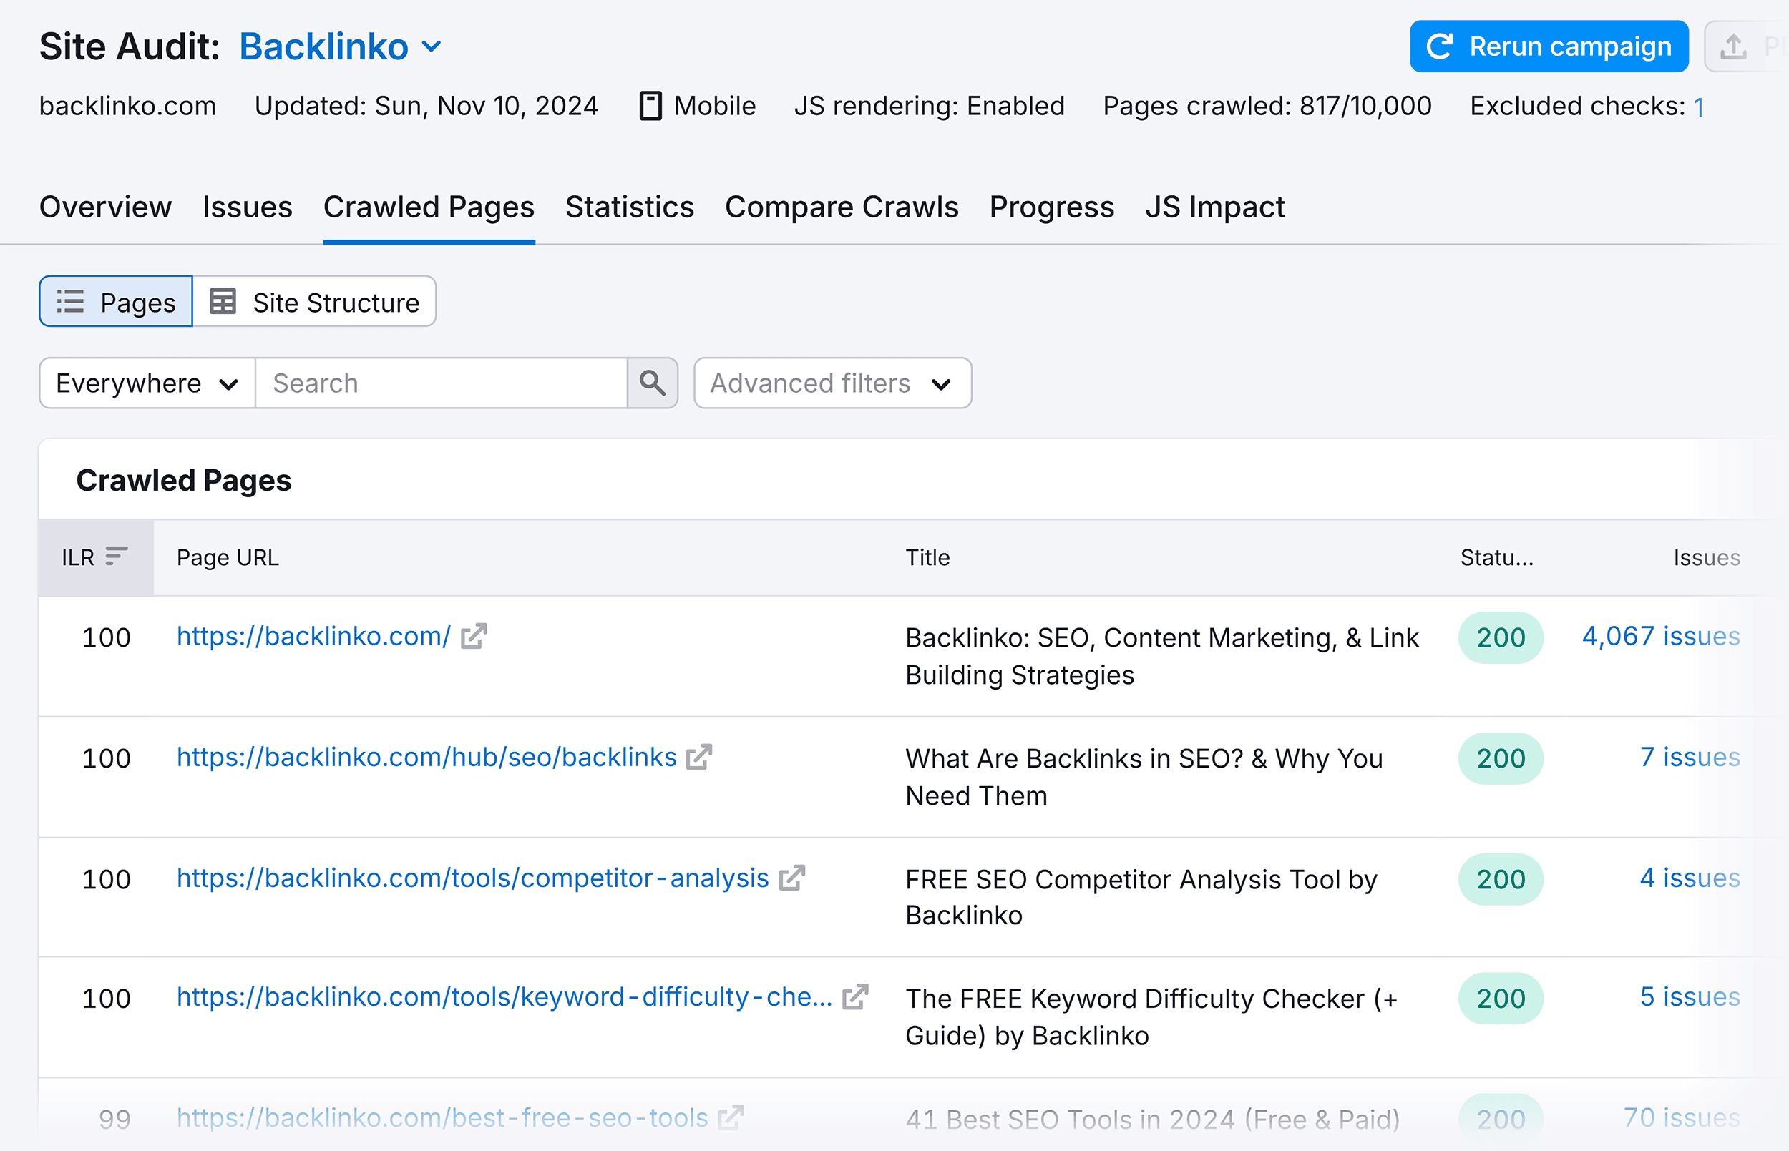The height and width of the screenshot is (1151, 1789).
Task: Select the Pages list view toggle
Action: [116, 301]
